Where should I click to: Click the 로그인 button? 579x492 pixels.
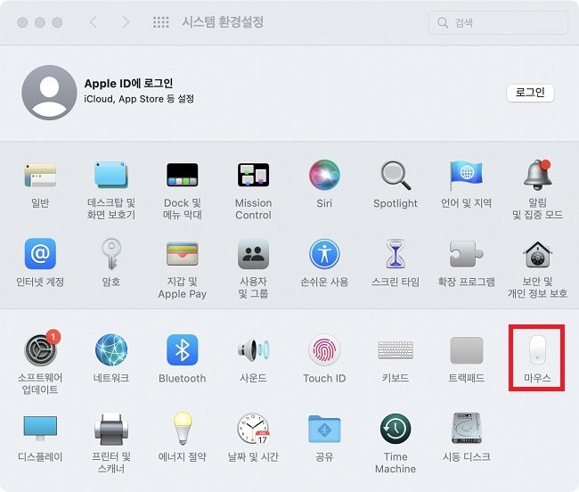tap(530, 93)
